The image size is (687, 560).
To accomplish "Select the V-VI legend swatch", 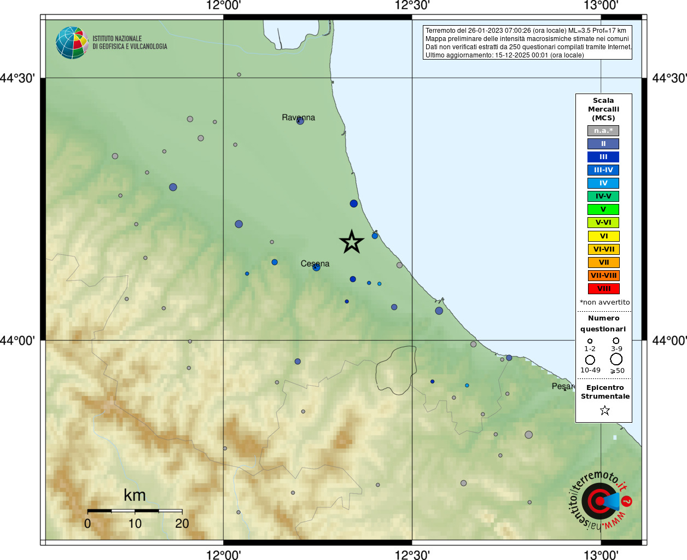I will click(603, 223).
